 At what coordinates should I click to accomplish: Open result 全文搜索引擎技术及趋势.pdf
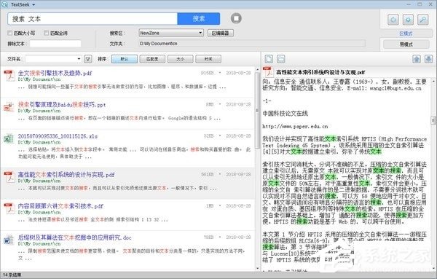click(x=55, y=73)
